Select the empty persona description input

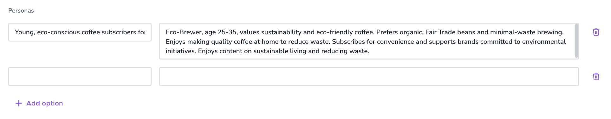369,76
